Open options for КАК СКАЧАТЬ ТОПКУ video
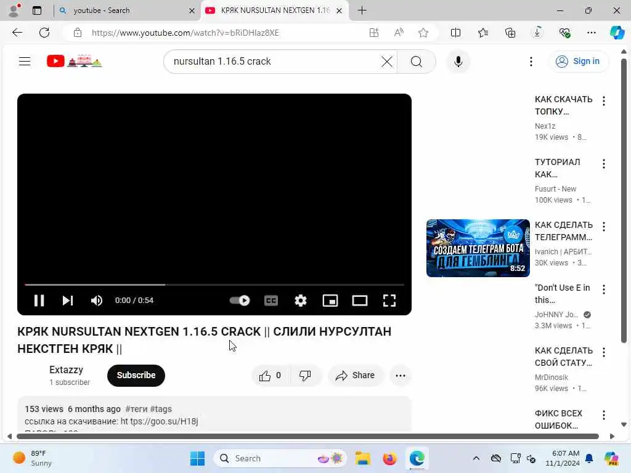631x473 pixels. coord(604,101)
